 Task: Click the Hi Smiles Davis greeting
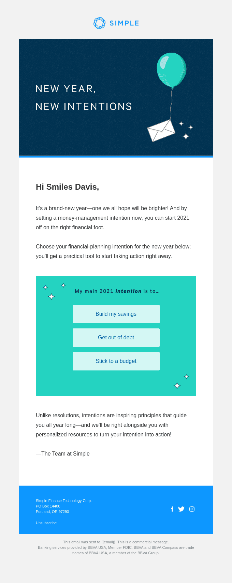point(68,187)
